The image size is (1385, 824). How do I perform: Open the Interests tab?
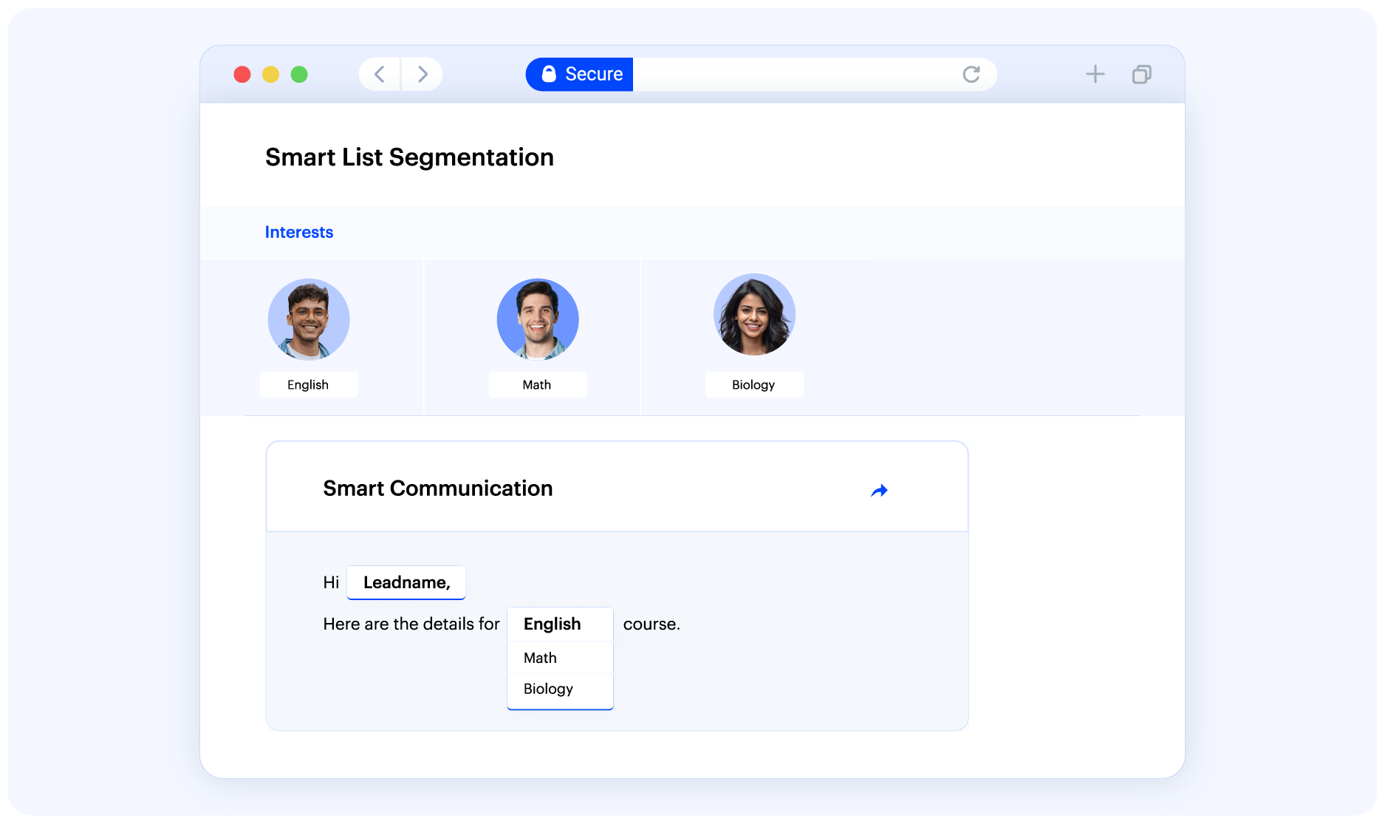tap(299, 232)
